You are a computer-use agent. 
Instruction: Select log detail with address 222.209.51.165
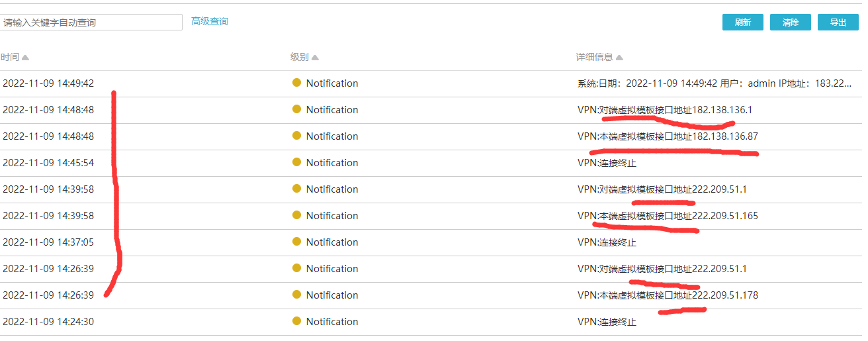pos(668,216)
